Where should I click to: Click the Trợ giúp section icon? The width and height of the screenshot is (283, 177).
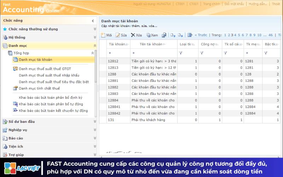point(5,155)
